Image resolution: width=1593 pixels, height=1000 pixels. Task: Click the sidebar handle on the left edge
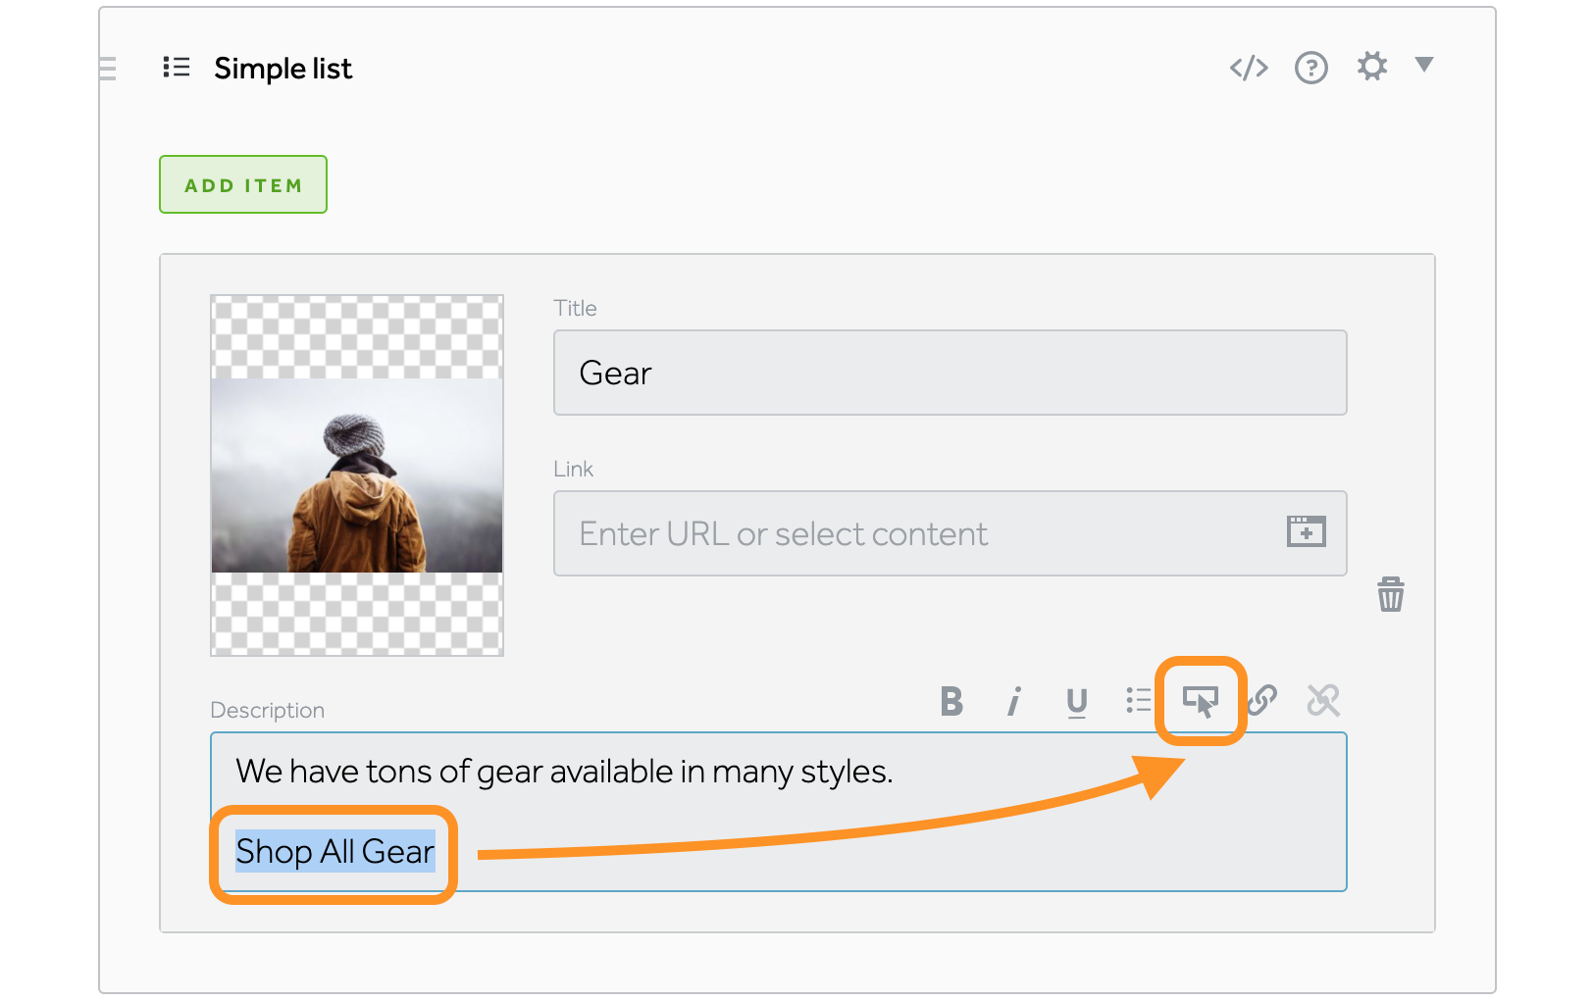pyautogui.click(x=107, y=69)
